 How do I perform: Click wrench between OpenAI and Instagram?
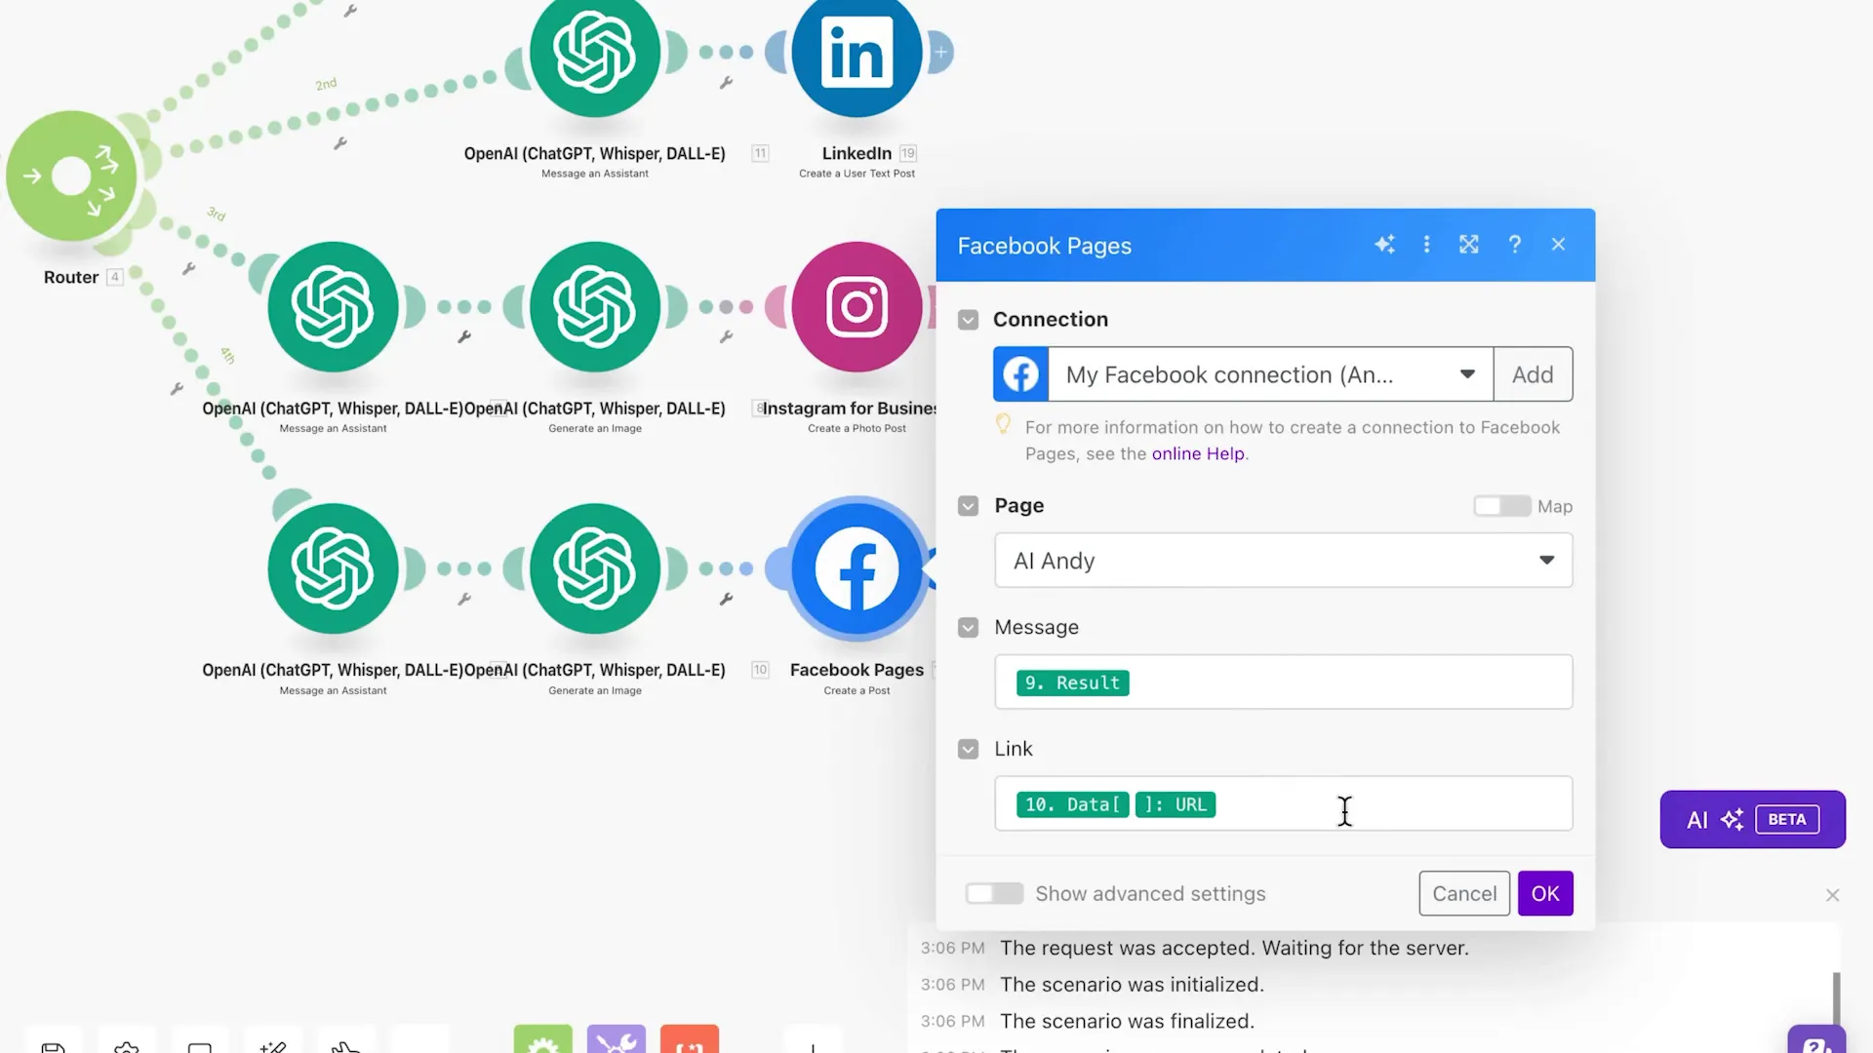pos(726,336)
